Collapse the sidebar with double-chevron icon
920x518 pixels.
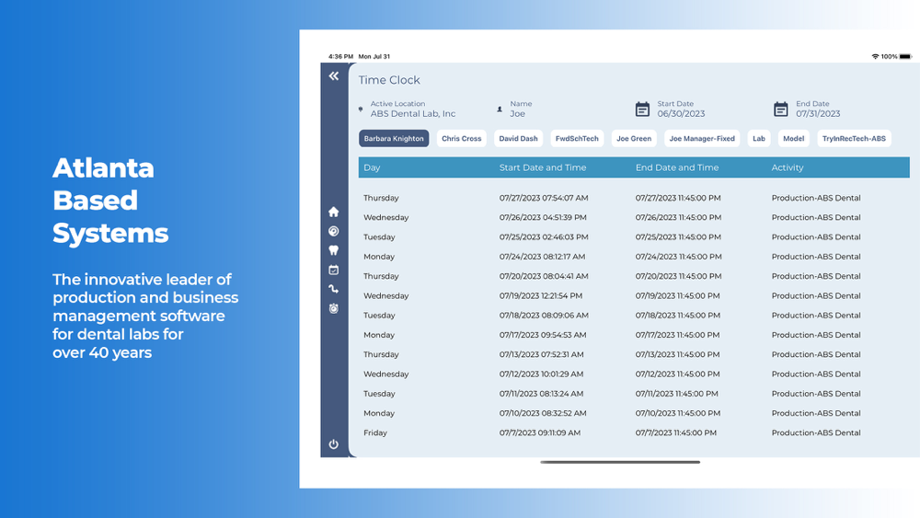pos(334,76)
